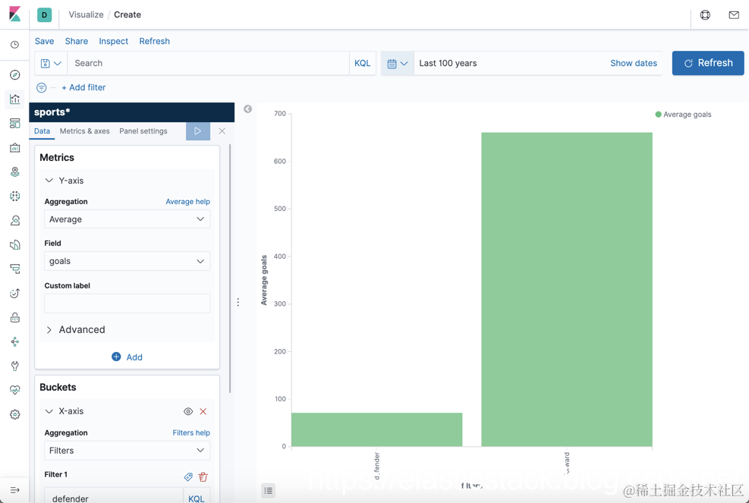Open the Canvas icon in sidebar
Viewport: 749px width, 503px height.
pos(15,148)
